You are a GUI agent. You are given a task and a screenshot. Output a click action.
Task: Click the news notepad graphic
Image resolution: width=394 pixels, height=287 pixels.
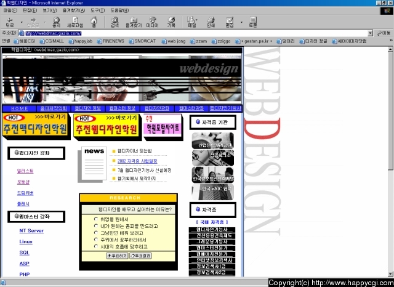(x=92, y=164)
